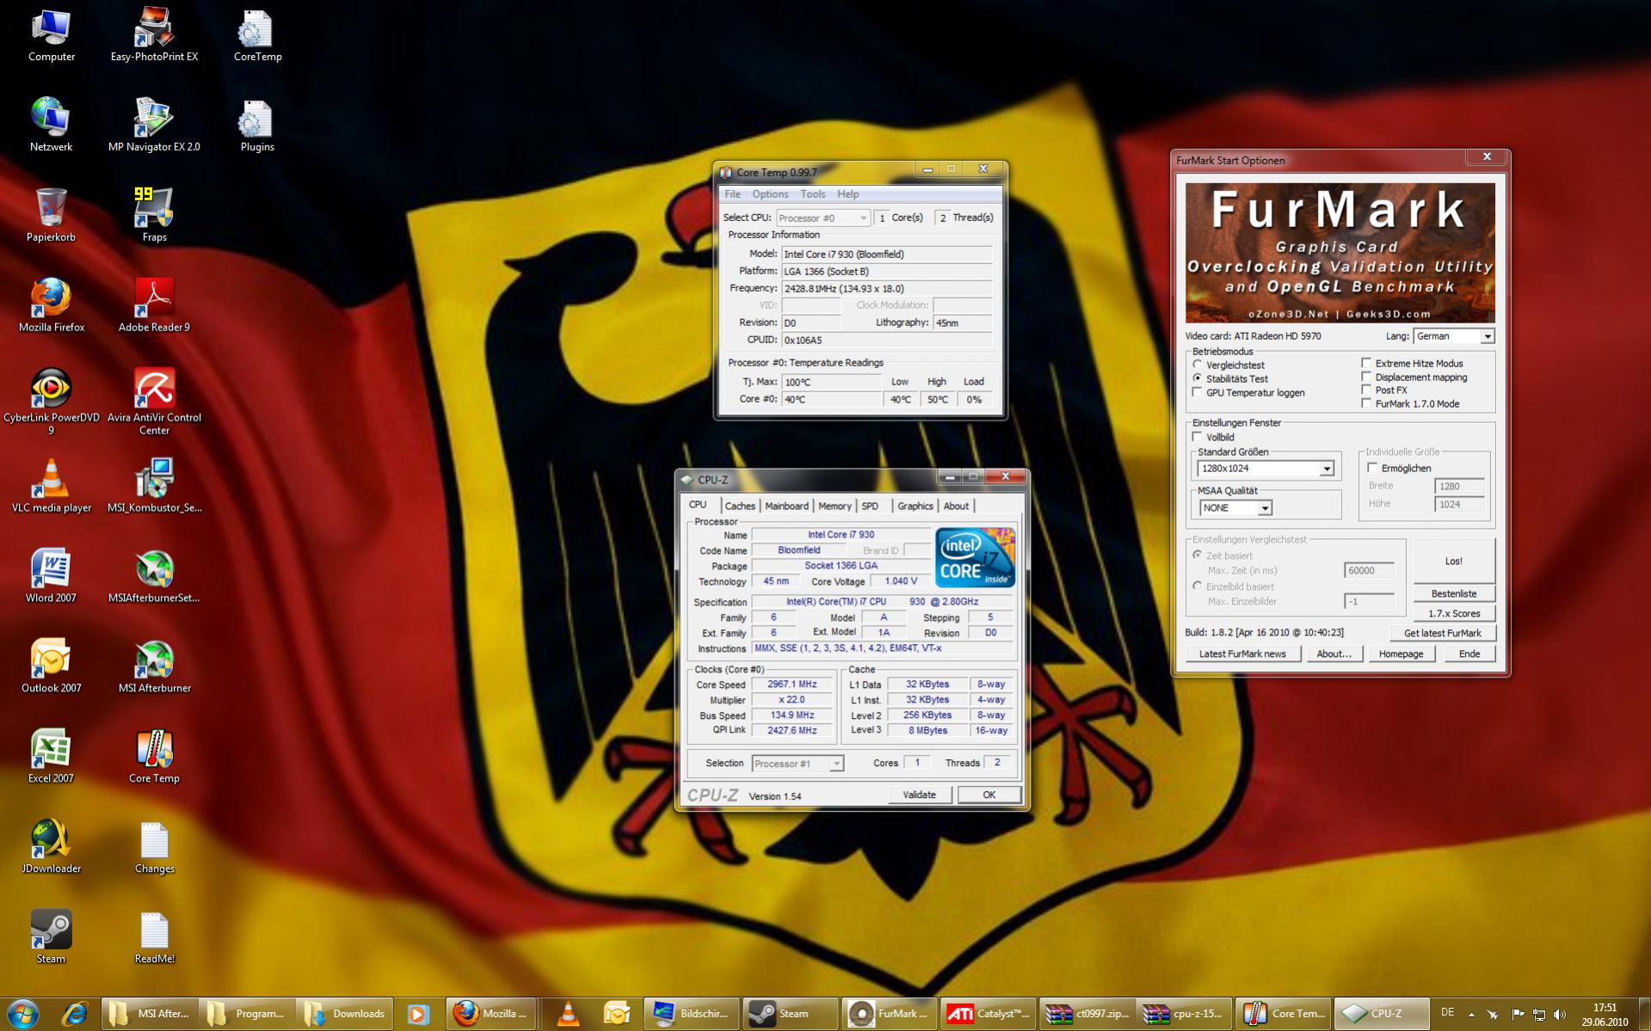This screenshot has height=1031, width=1651.
Task: Select Vergleichstest mode in FurMark
Action: pos(1198,365)
